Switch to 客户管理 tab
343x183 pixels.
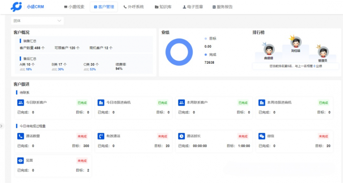(104, 7)
